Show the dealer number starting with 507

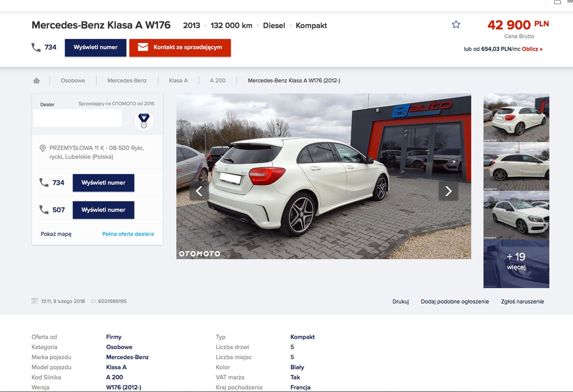click(x=103, y=210)
